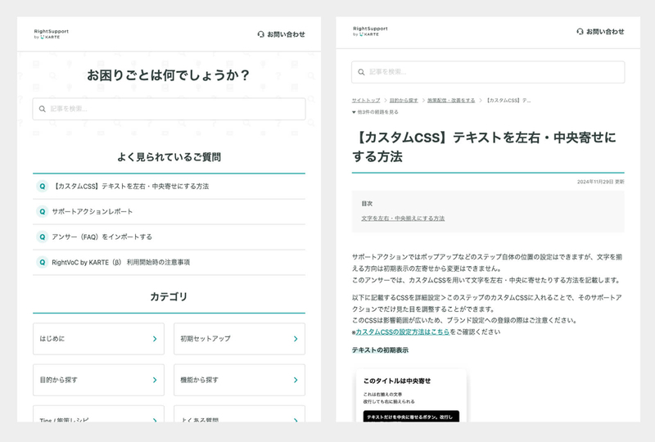Image resolution: width=655 pixels, height=442 pixels.
Task: Go to サイトトップ in the breadcrumb
Action: (366, 100)
